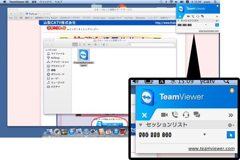Switch Finder to icon view
Viewport: 240px width, 160px height.
coord(75,44)
